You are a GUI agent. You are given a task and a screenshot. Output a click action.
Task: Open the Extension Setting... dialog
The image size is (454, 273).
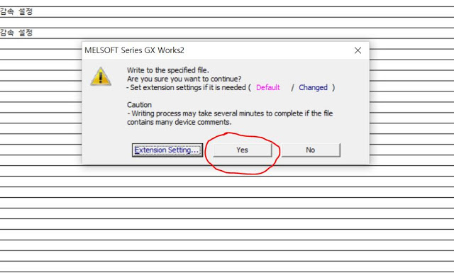[167, 150]
